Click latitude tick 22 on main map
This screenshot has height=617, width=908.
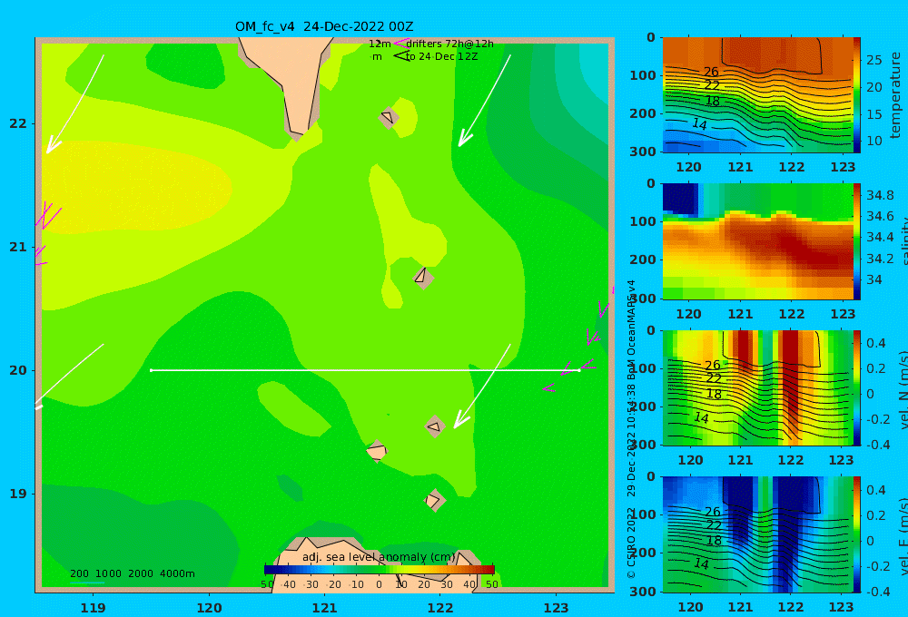coord(18,123)
